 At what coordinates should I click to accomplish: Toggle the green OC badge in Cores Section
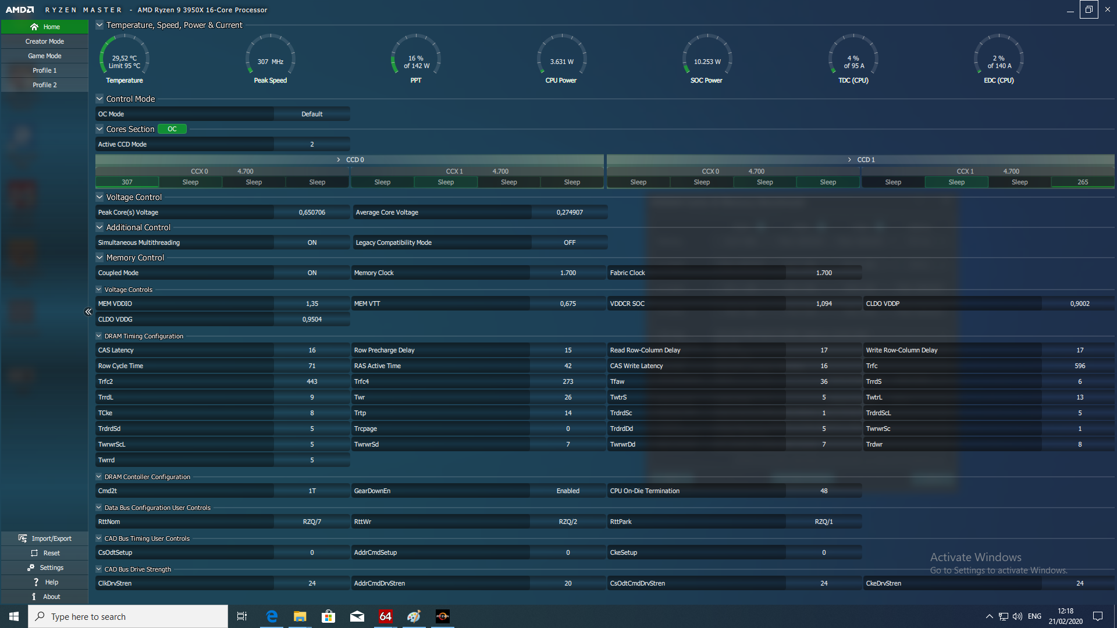click(172, 129)
